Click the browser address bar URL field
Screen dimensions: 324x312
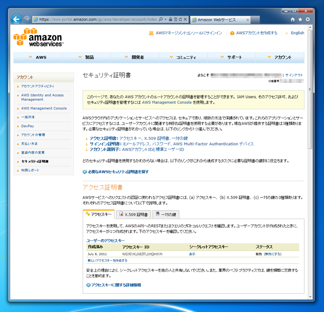pyautogui.click(x=98, y=19)
